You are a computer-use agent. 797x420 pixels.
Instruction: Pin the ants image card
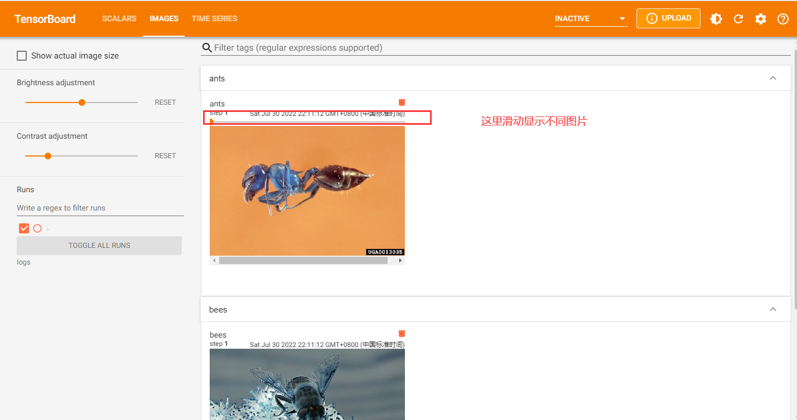pos(402,102)
